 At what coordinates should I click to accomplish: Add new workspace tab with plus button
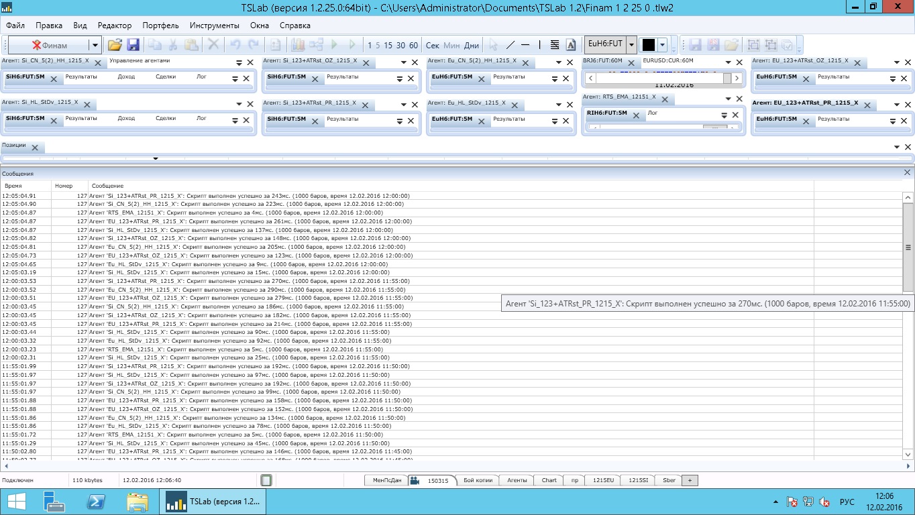point(690,480)
